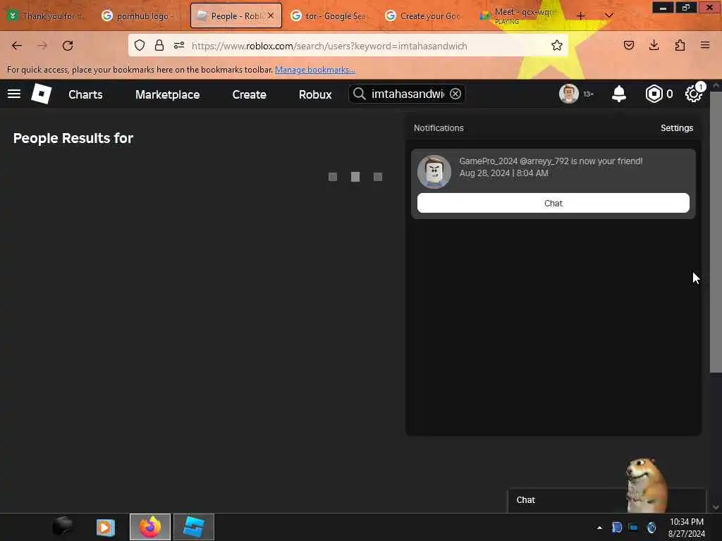The height and width of the screenshot is (541, 722).
Task: Open the Robux menu item
Action: coord(315,94)
